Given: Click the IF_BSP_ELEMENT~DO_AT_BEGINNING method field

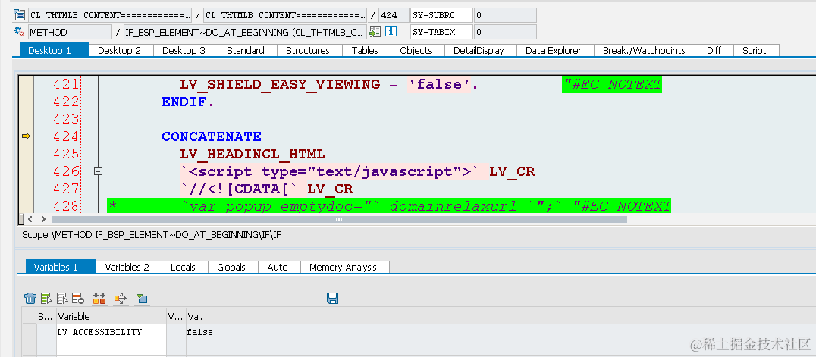Looking at the screenshot, I should pyautogui.click(x=245, y=32).
